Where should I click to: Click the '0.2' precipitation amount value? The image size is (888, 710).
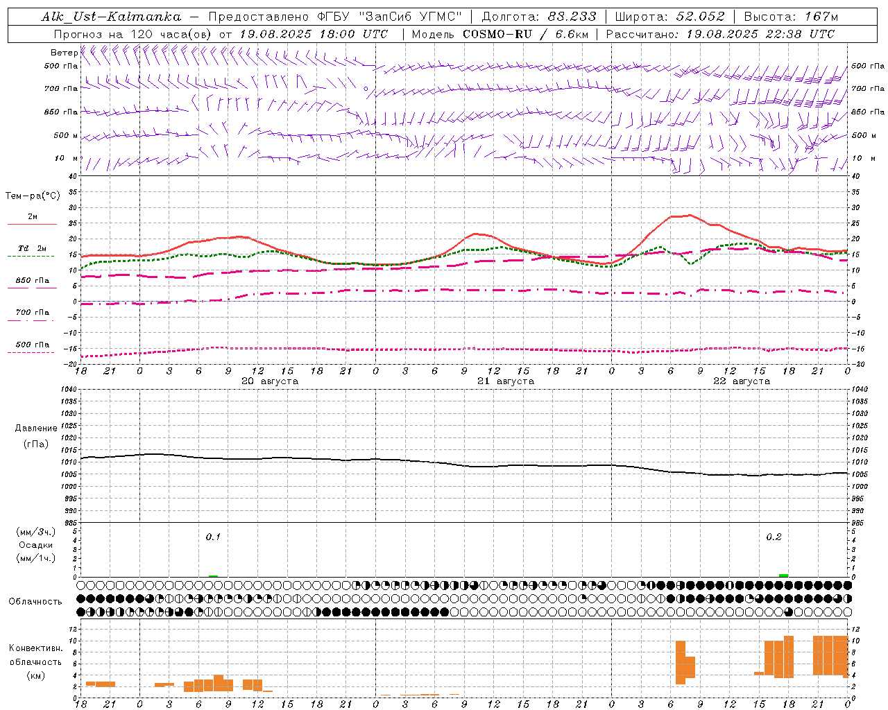[774, 537]
